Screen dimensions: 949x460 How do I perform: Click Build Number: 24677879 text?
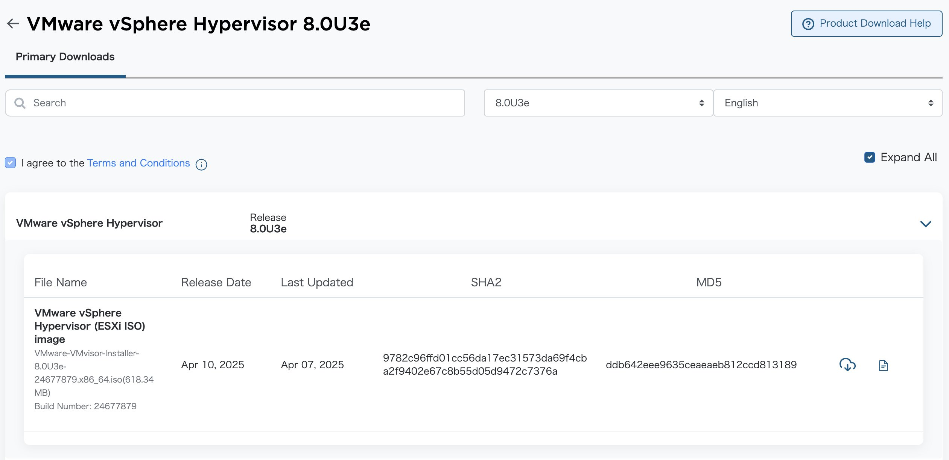pos(85,406)
